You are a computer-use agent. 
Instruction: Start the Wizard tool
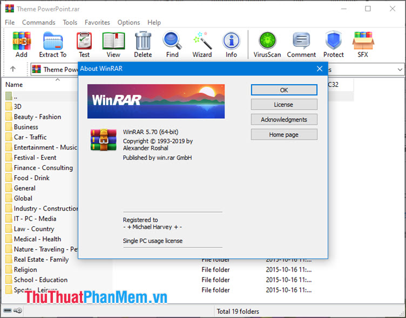tap(202, 44)
